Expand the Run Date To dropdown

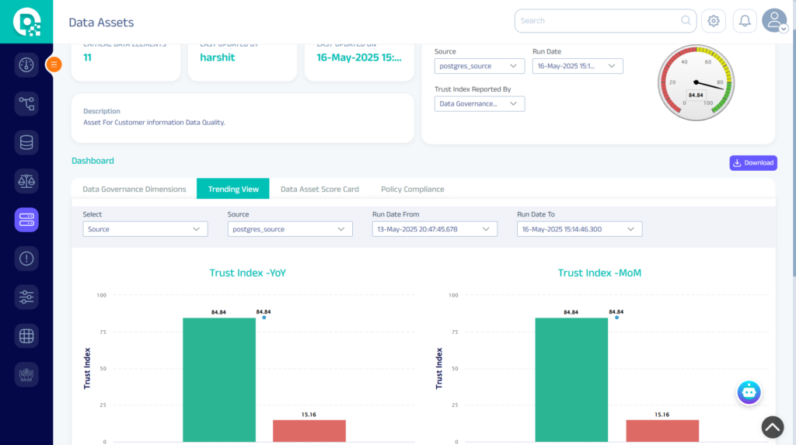tap(579, 229)
